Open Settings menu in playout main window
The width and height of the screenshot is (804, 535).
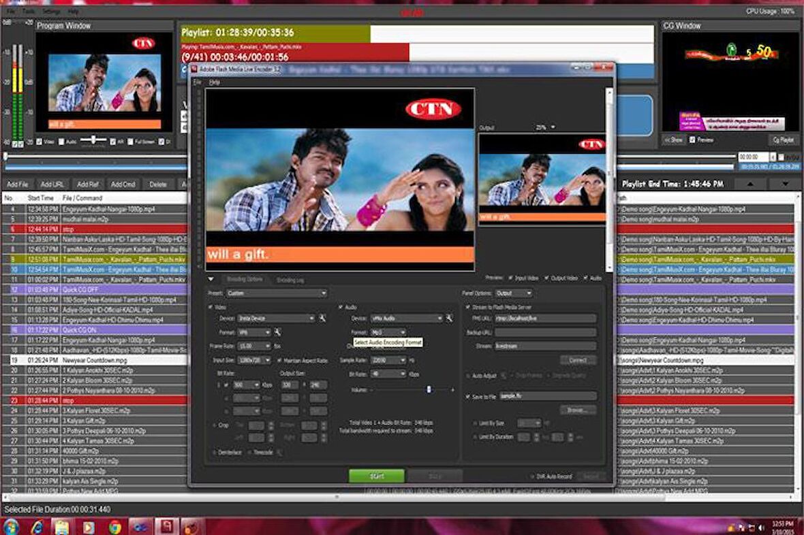click(51, 11)
